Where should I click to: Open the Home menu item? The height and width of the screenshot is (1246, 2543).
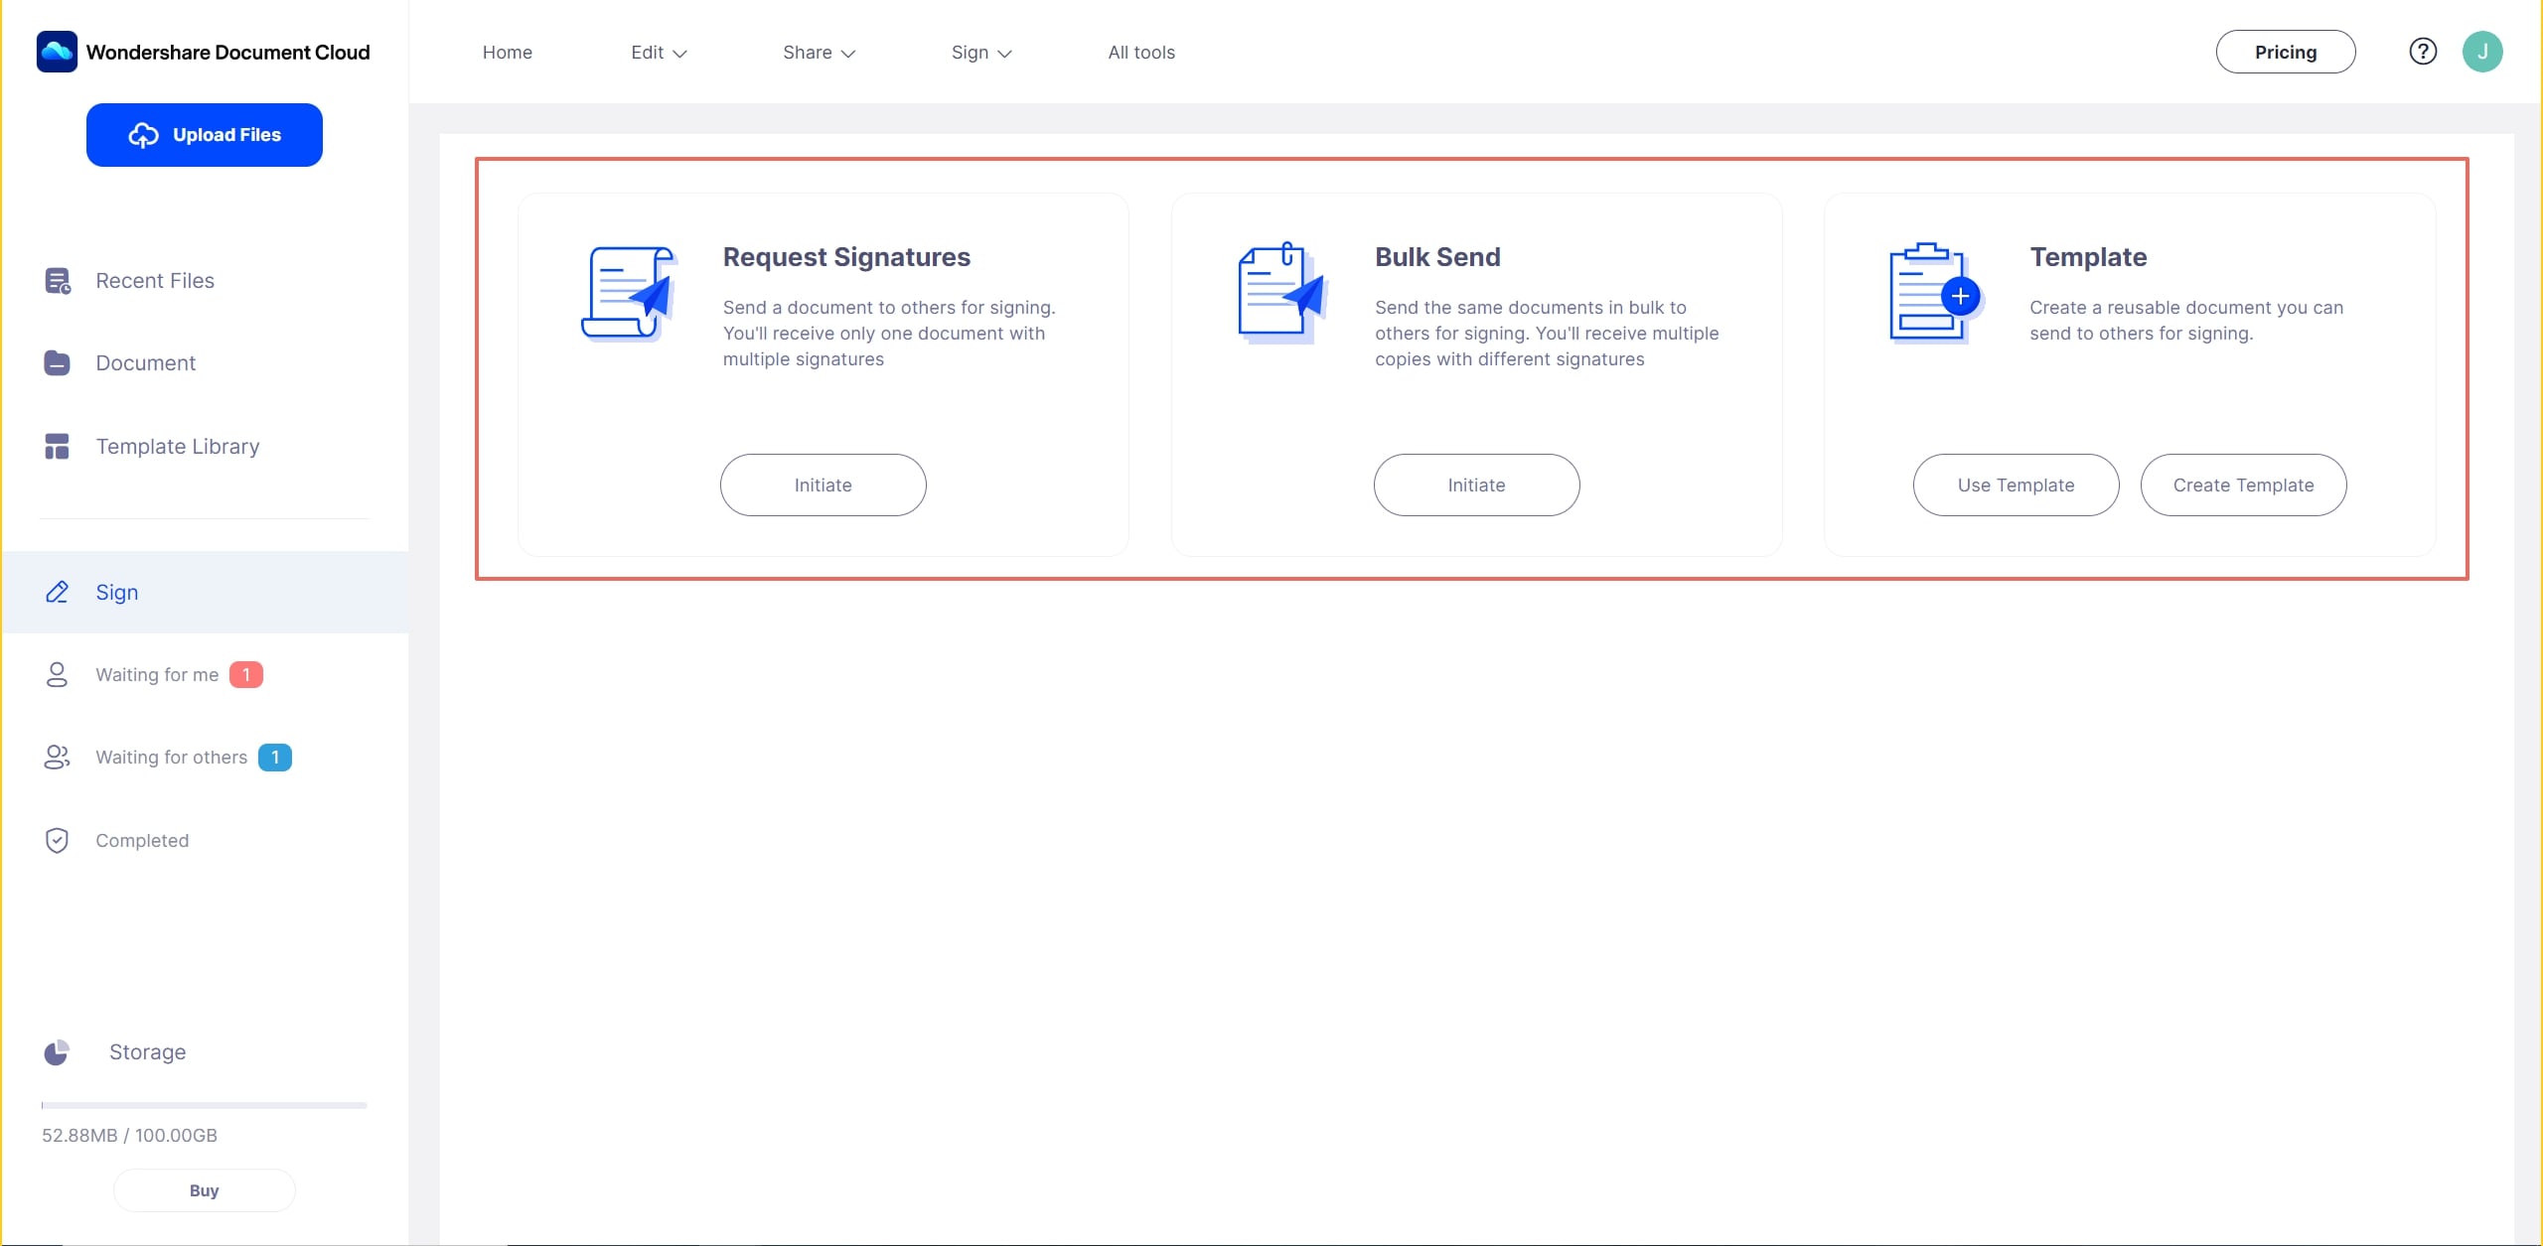pos(508,51)
